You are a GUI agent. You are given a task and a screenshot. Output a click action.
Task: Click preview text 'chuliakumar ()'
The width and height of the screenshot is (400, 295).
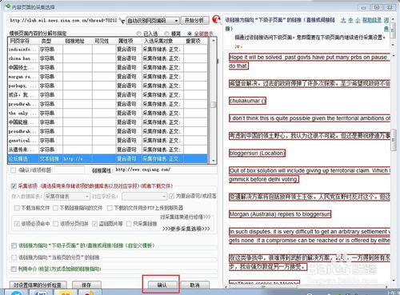point(247,101)
